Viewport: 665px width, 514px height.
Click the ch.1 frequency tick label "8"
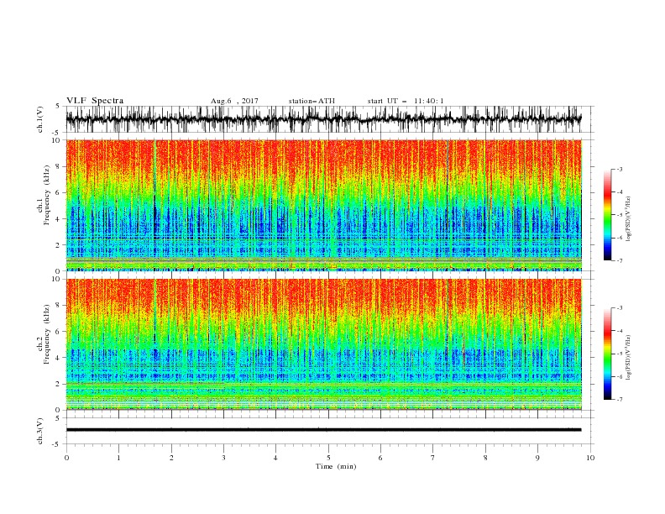click(59, 166)
